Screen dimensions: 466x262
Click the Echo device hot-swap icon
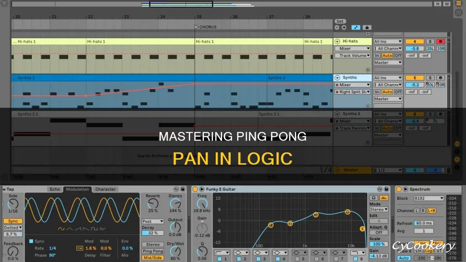(x=176, y=189)
